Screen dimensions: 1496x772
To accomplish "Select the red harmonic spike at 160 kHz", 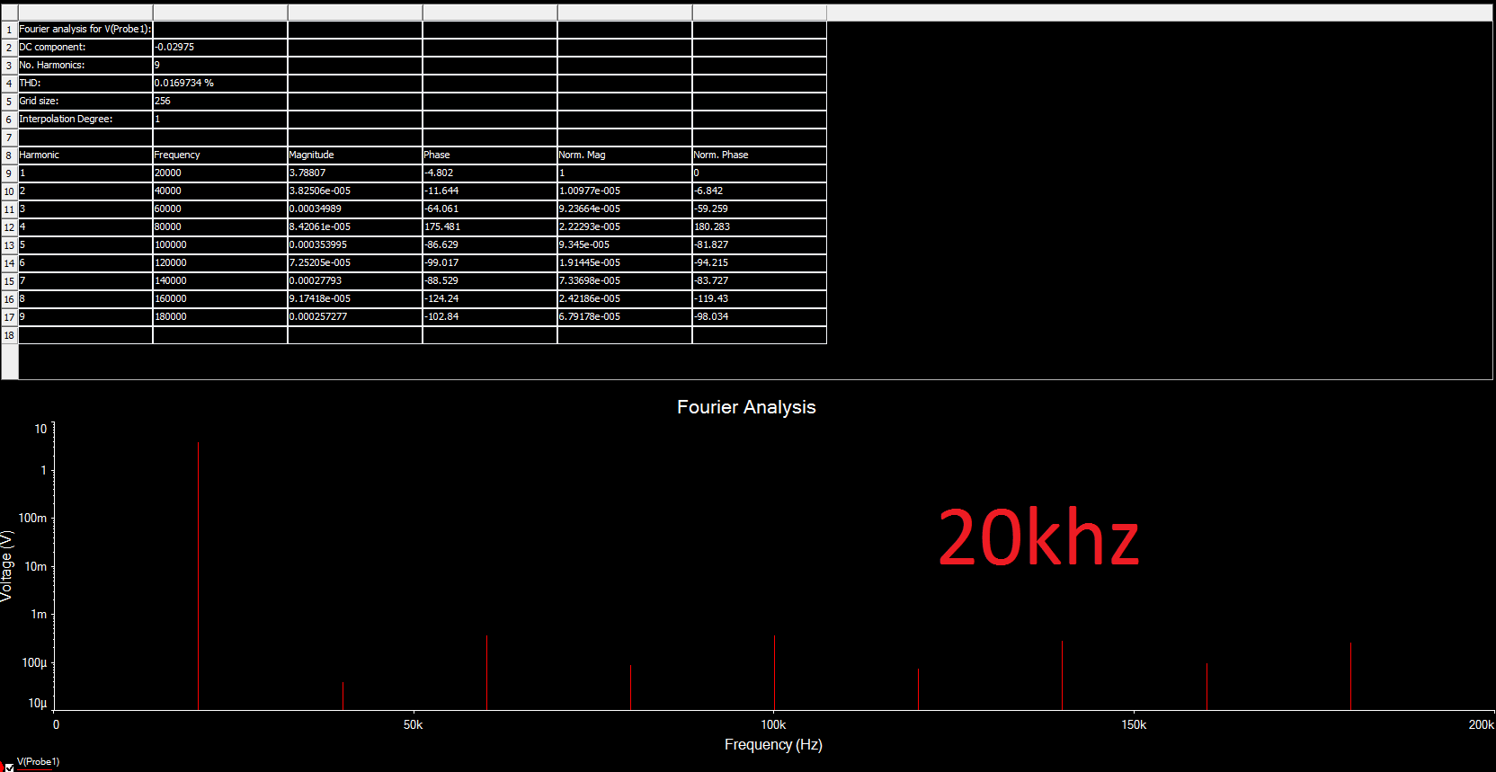I will (1207, 687).
